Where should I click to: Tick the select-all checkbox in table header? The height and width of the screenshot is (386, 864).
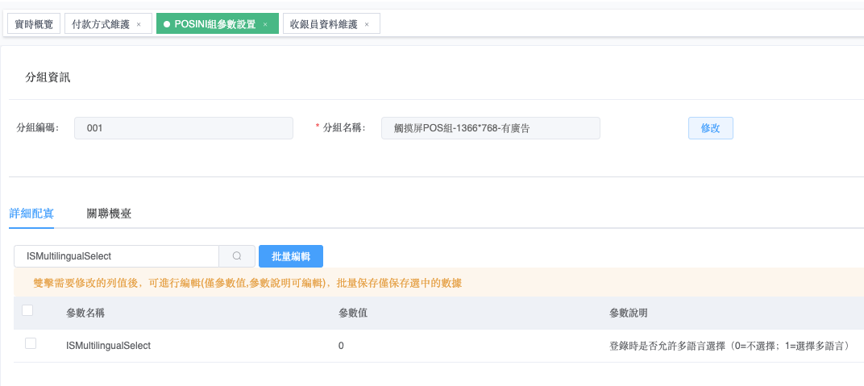click(x=27, y=311)
